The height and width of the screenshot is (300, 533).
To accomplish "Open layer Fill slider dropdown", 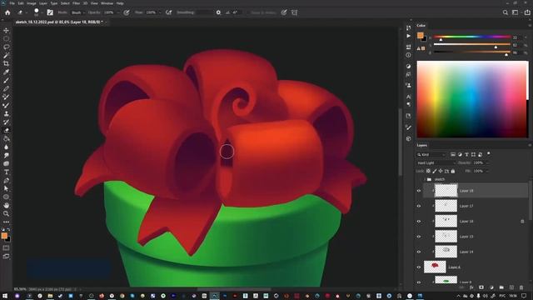I will (487, 171).
